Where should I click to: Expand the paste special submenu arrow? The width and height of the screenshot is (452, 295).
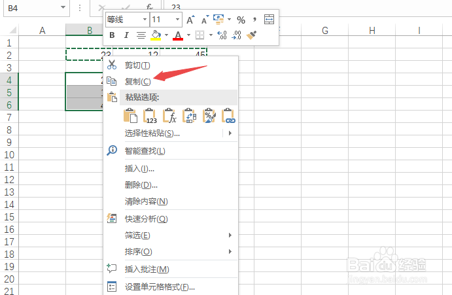coord(230,133)
